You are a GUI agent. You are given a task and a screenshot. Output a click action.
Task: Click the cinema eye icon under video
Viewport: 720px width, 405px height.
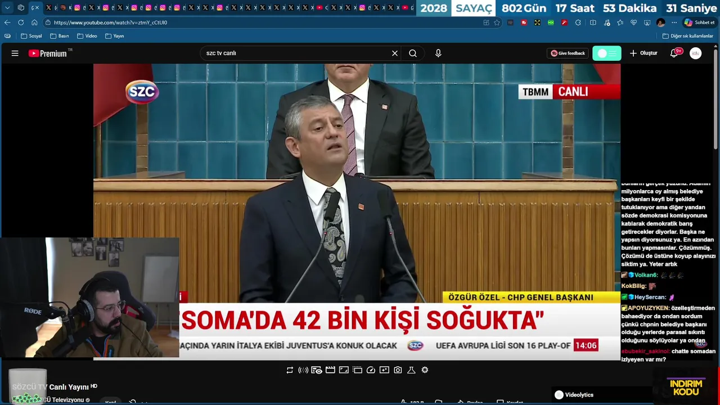(317, 370)
